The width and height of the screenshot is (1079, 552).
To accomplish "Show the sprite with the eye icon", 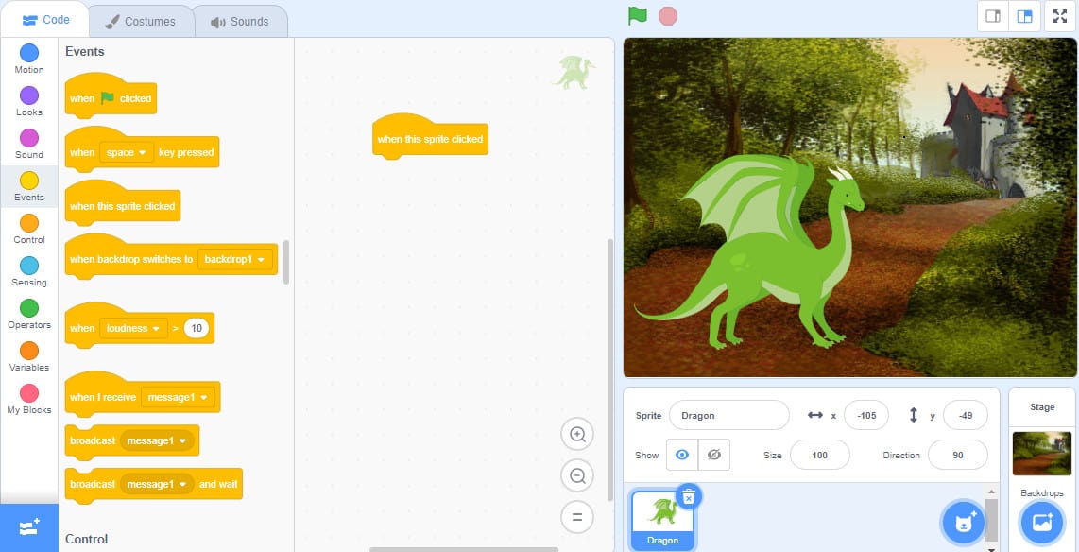I will click(x=682, y=455).
